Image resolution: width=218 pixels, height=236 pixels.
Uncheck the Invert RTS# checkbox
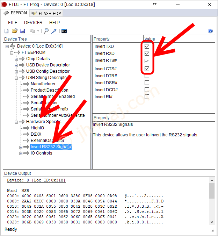[x=147, y=61]
